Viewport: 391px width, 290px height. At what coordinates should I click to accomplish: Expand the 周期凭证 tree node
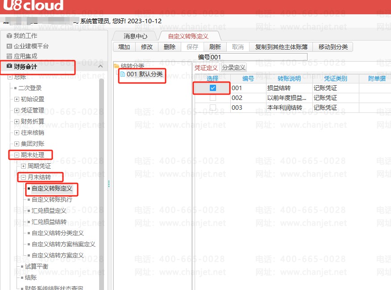click(x=24, y=166)
